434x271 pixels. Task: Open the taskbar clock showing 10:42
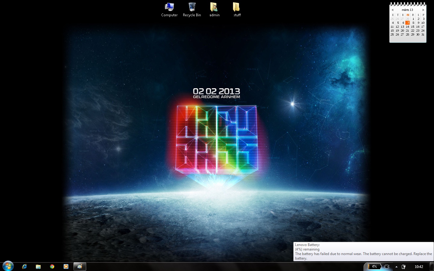point(419,266)
